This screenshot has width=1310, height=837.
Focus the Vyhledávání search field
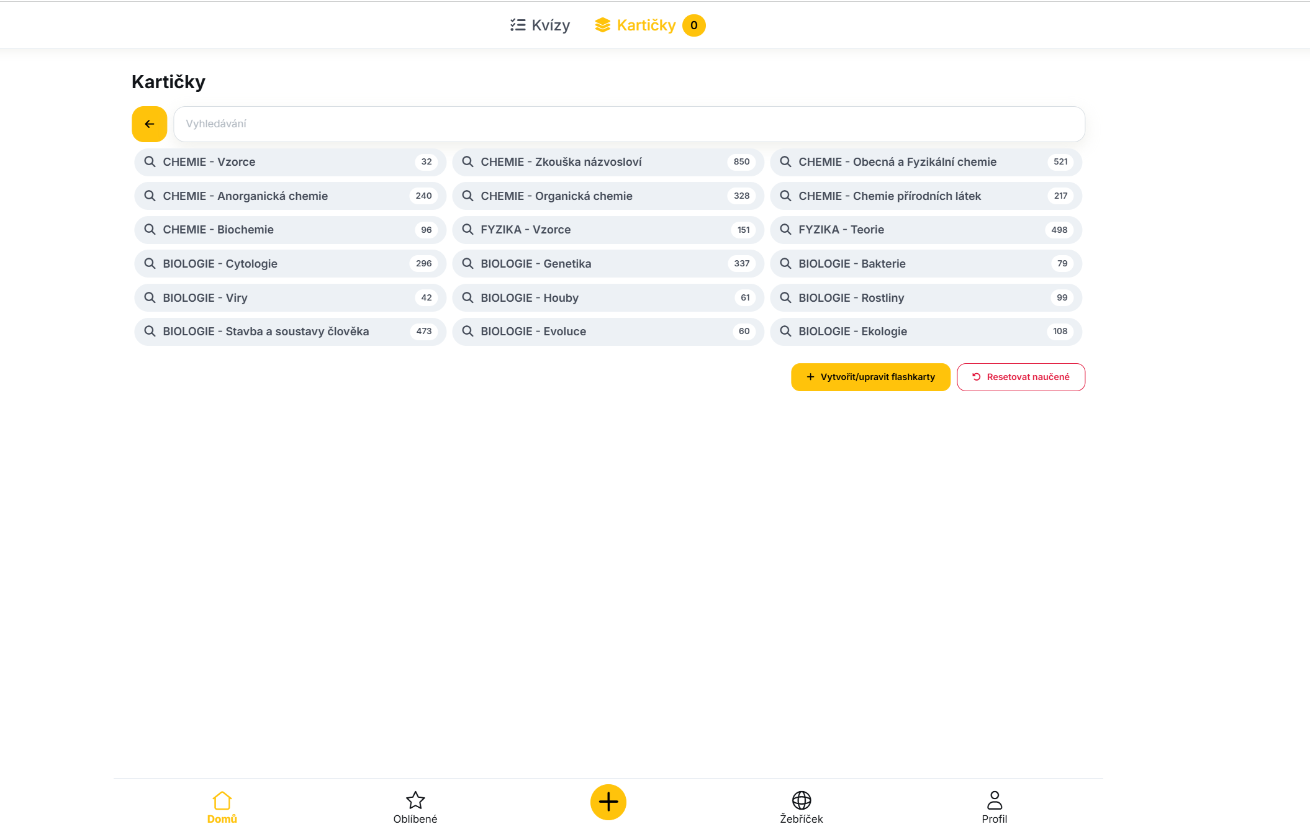tap(629, 124)
